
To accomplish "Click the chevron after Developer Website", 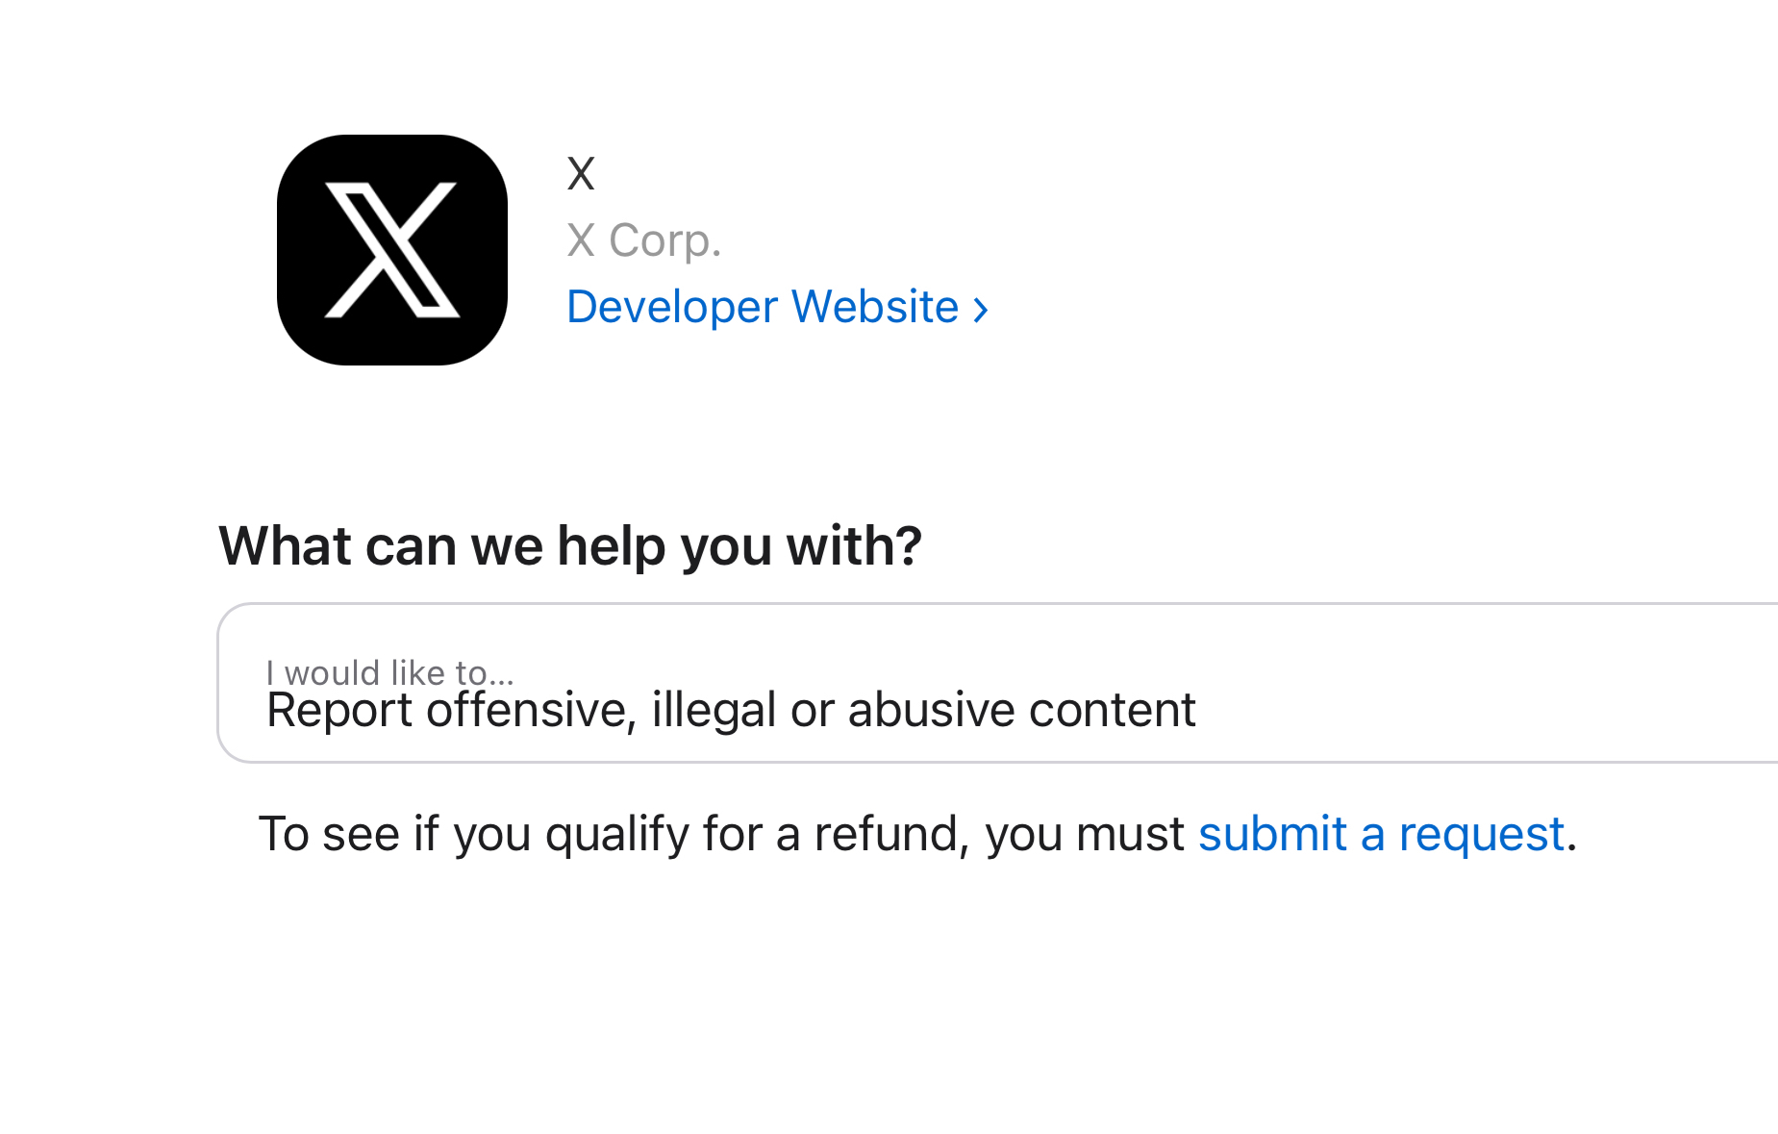I will tap(980, 310).
